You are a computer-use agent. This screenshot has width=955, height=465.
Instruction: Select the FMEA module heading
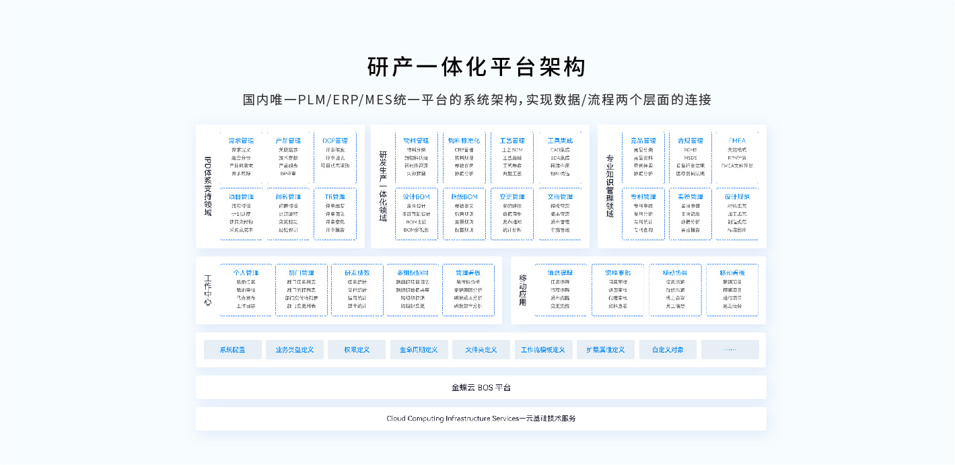click(x=737, y=141)
